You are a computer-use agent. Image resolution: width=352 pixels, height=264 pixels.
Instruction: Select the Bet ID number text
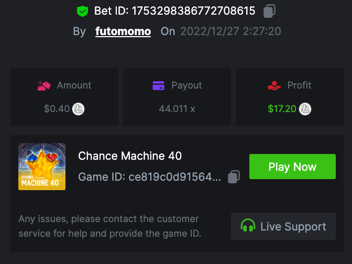coord(193,10)
